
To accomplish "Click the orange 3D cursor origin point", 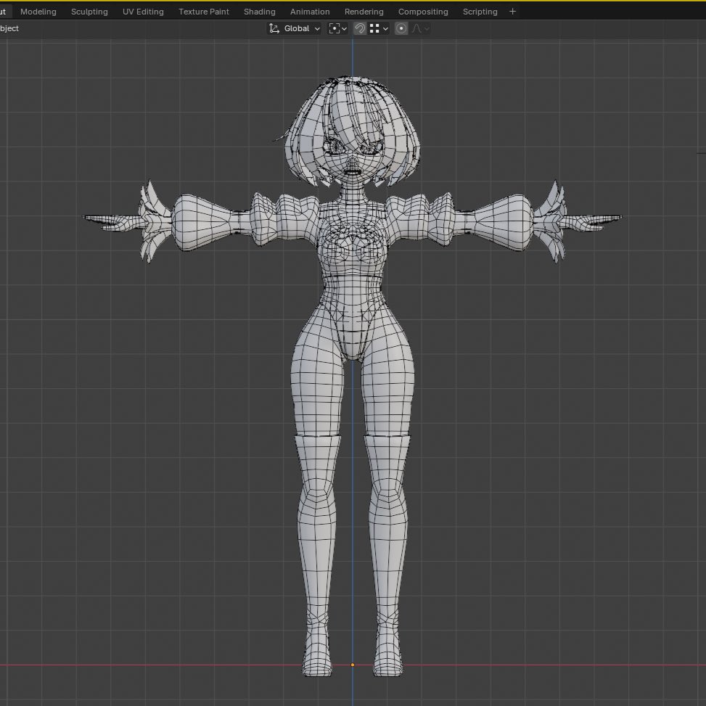I will (x=353, y=665).
